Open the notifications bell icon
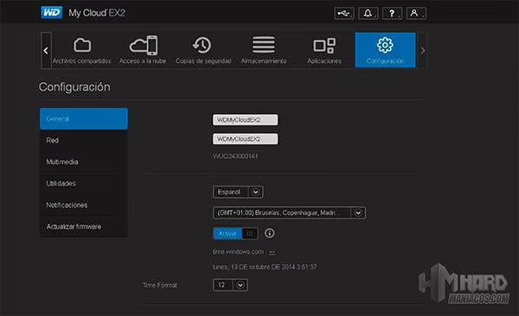The height and width of the screenshot is (316, 519). point(368,14)
